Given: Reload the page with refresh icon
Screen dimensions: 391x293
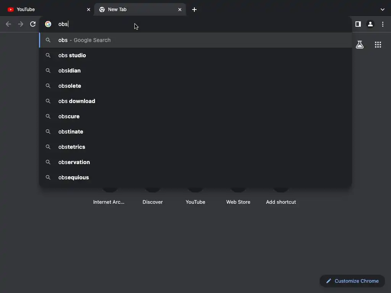Looking at the screenshot, I should click(x=33, y=24).
